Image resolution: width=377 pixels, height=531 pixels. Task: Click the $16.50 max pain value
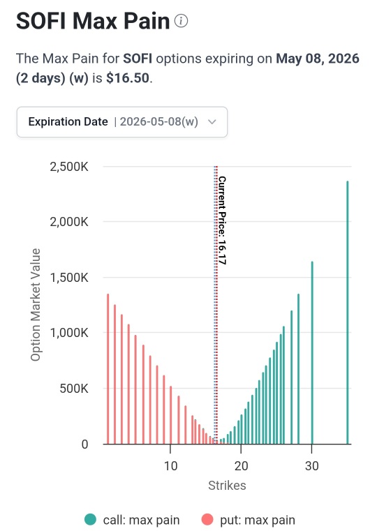(128, 78)
